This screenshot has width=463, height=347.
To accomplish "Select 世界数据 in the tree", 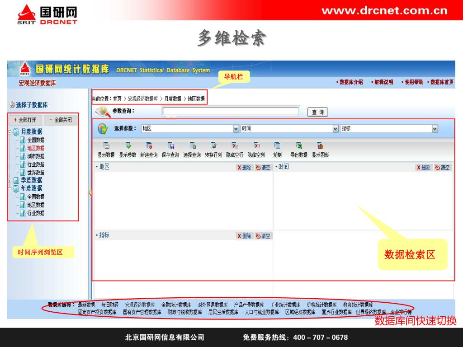I will coord(36,172).
